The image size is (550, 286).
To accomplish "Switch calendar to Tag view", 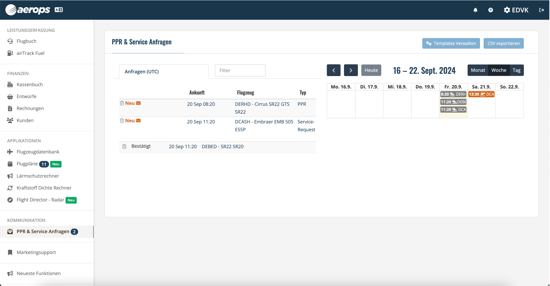I will tap(517, 70).
